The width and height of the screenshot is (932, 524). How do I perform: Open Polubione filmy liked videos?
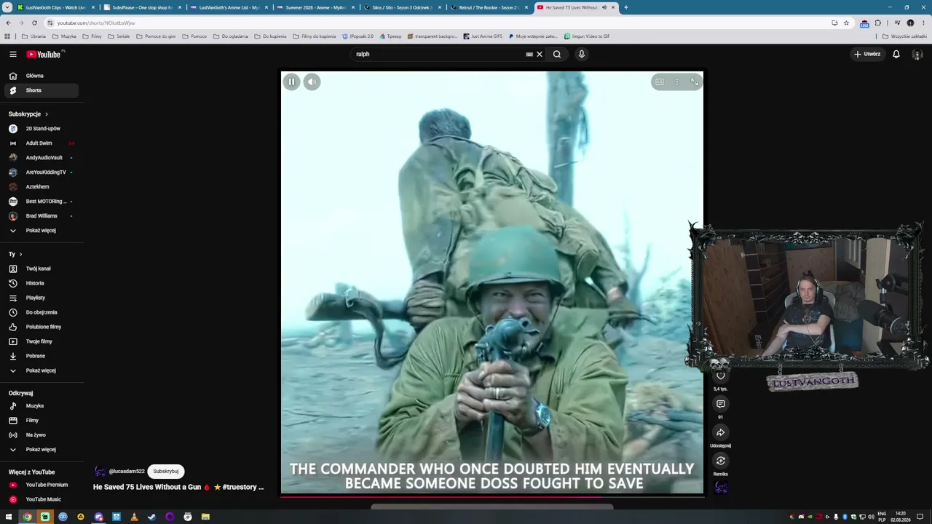(41, 327)
